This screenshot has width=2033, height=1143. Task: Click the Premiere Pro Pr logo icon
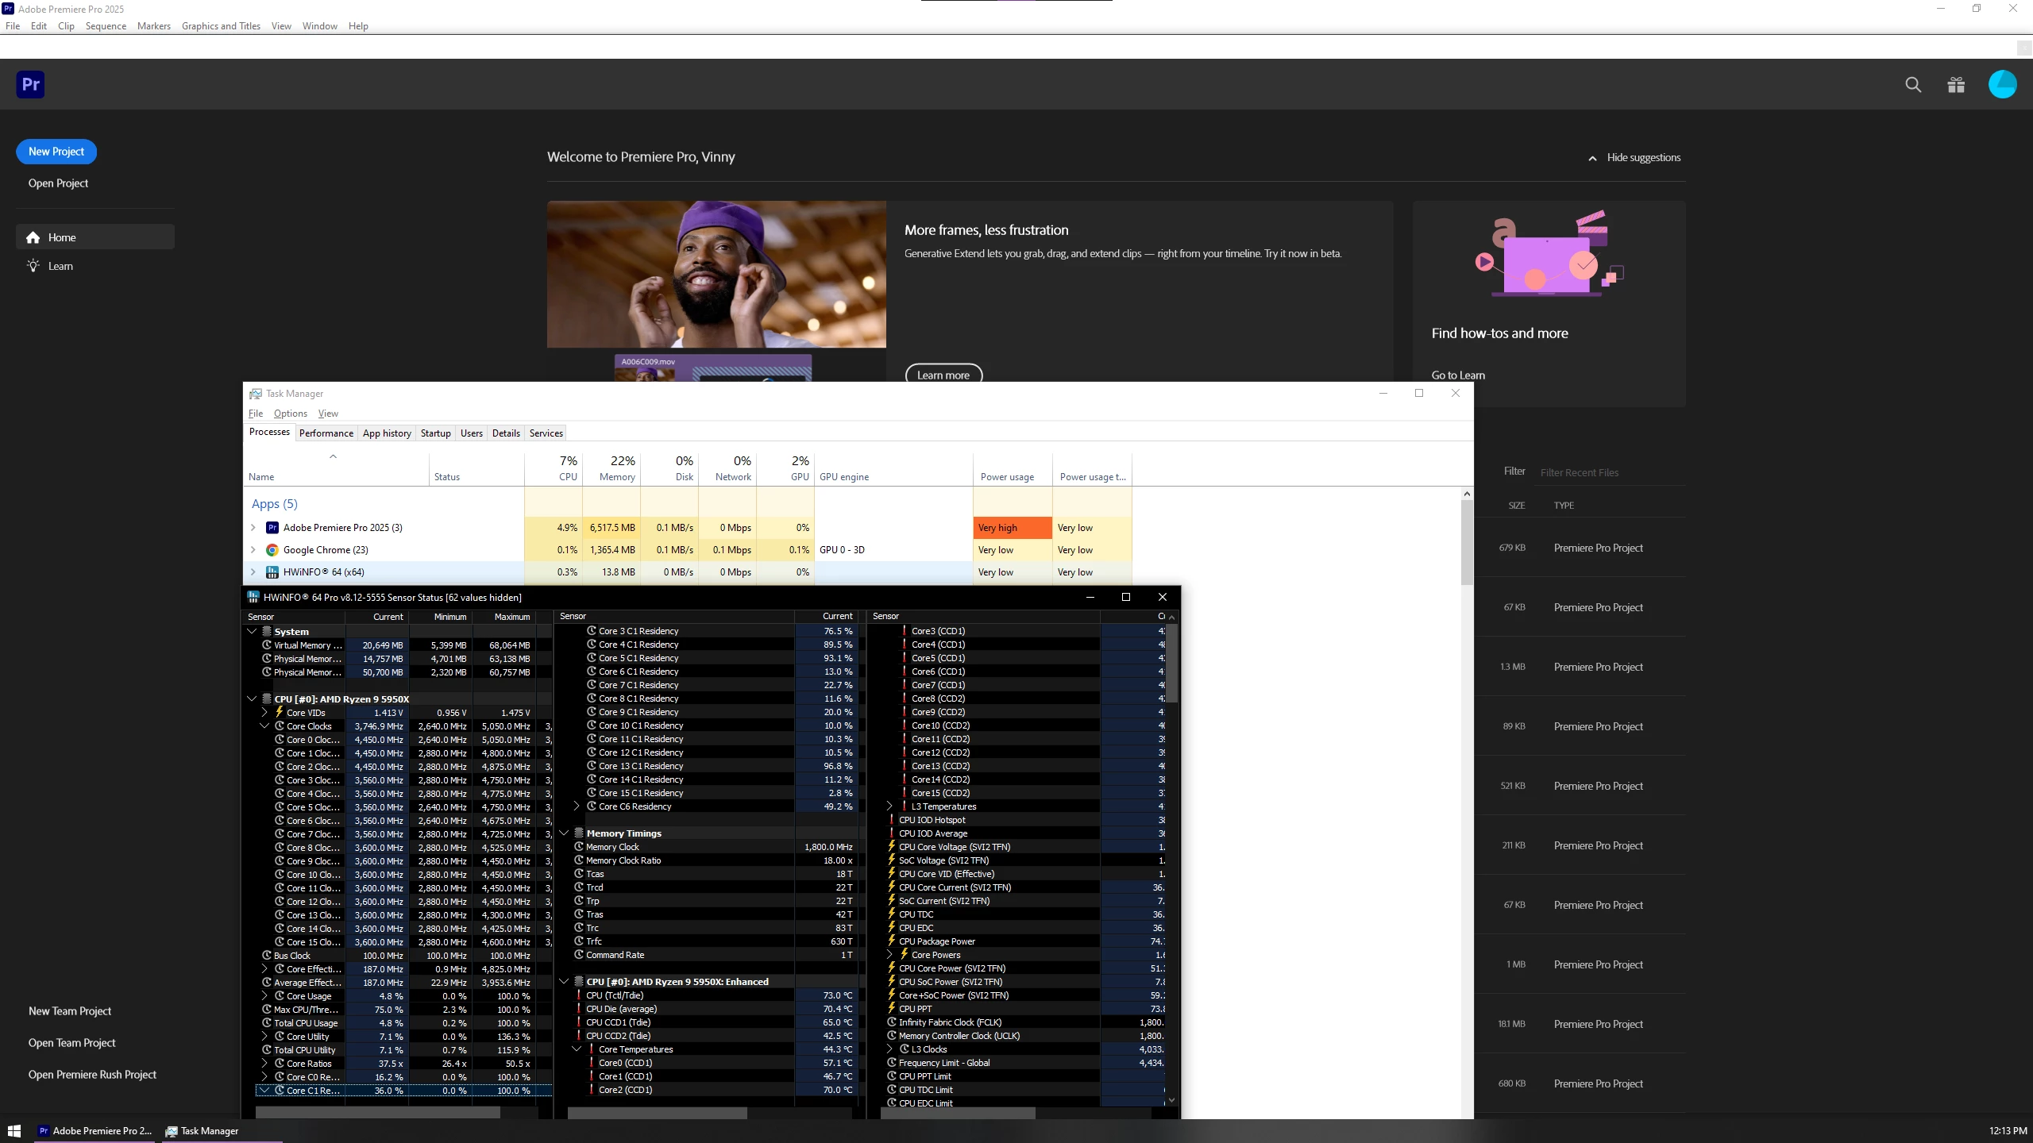(31, 84)
